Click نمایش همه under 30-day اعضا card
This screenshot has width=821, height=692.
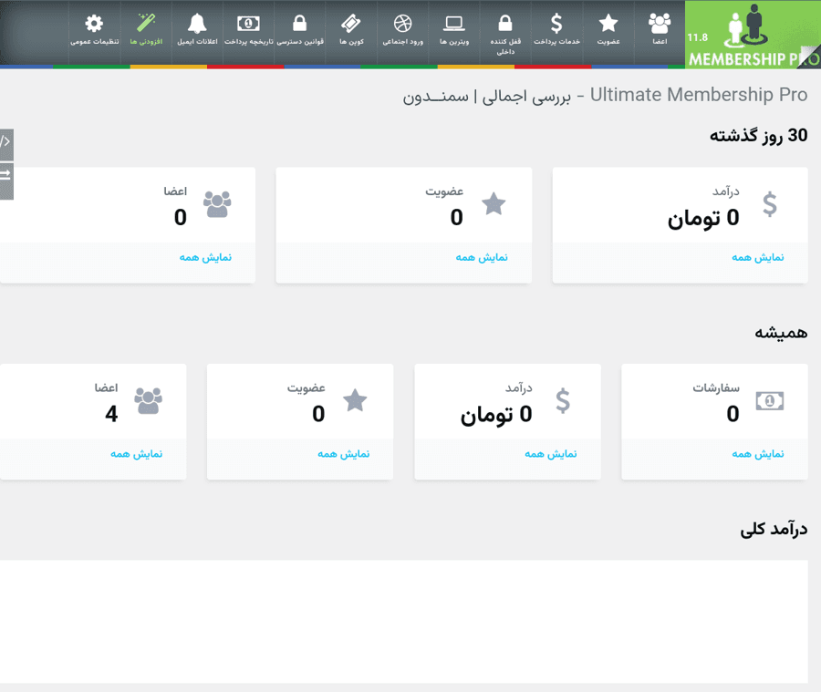point(205,257)
